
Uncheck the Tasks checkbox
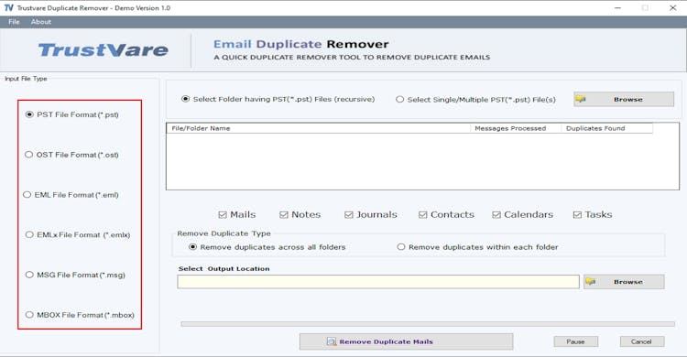point(577,214)
